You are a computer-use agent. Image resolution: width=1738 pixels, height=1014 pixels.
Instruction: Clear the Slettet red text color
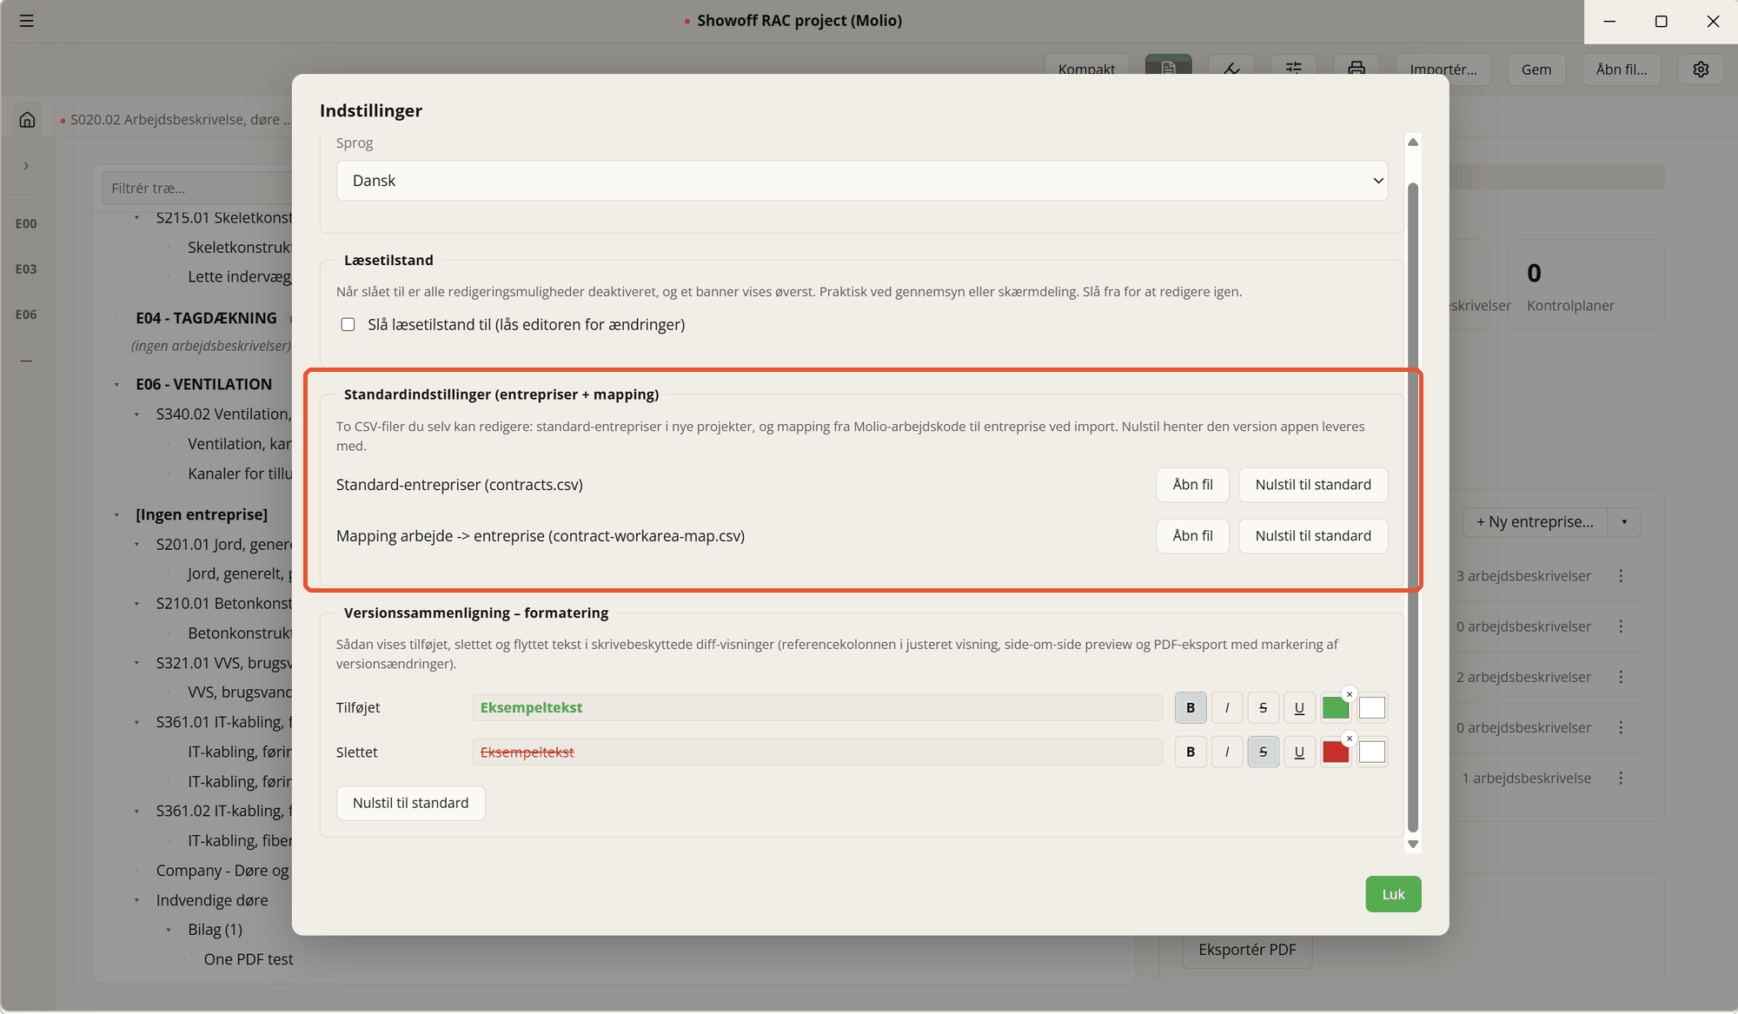pos(1349,739)
